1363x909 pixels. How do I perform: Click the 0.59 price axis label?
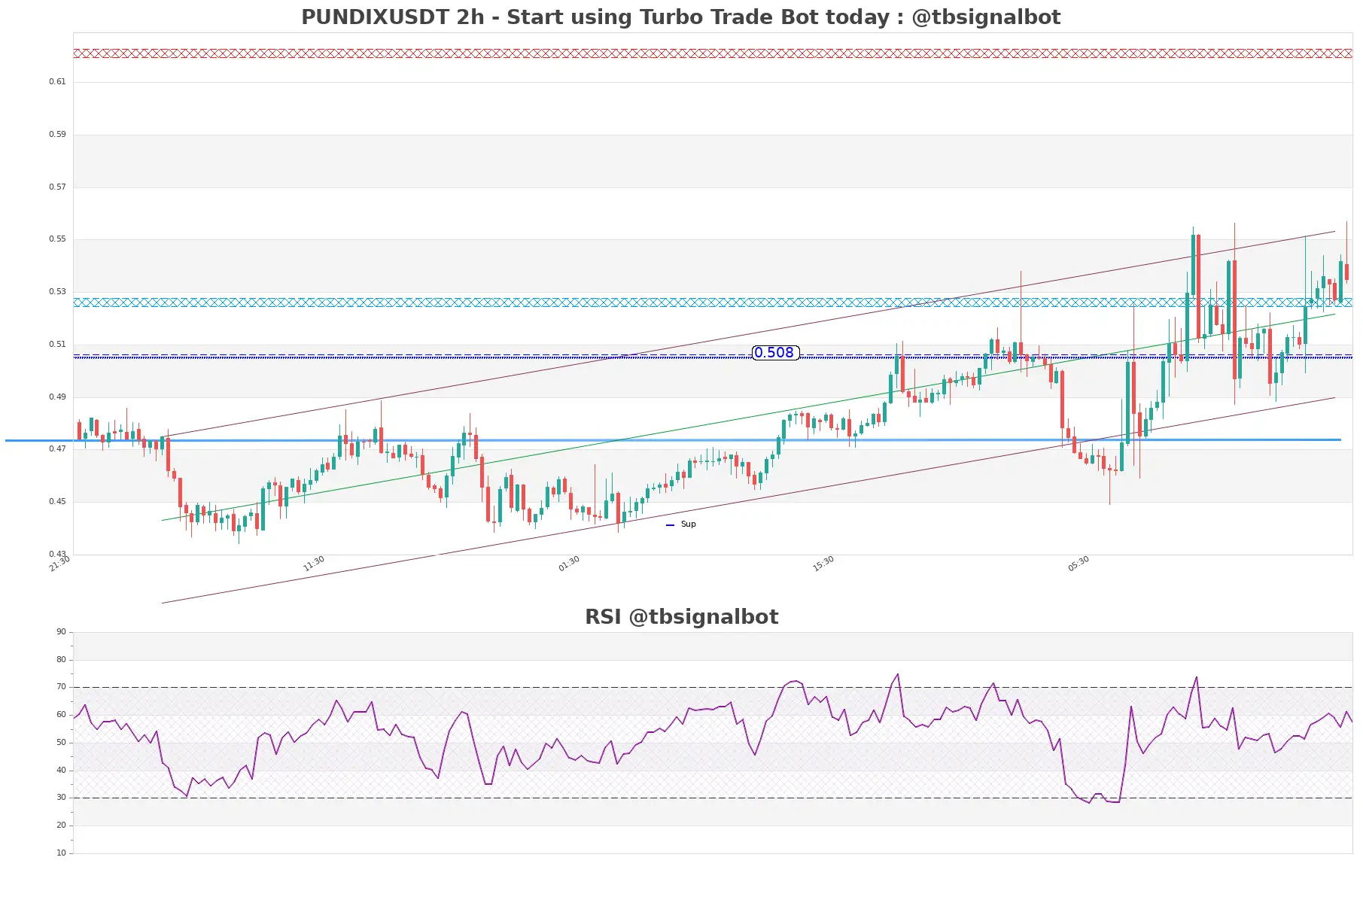tap(57, 135)
